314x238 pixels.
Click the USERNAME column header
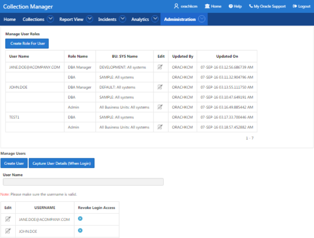(45, 208)
